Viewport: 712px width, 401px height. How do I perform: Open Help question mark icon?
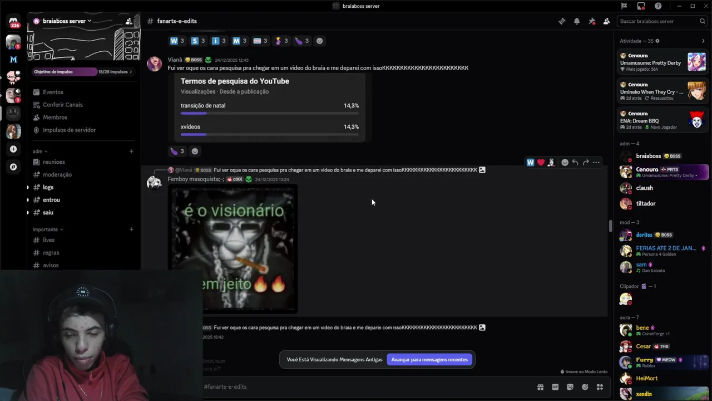click(x=659, y=6)
